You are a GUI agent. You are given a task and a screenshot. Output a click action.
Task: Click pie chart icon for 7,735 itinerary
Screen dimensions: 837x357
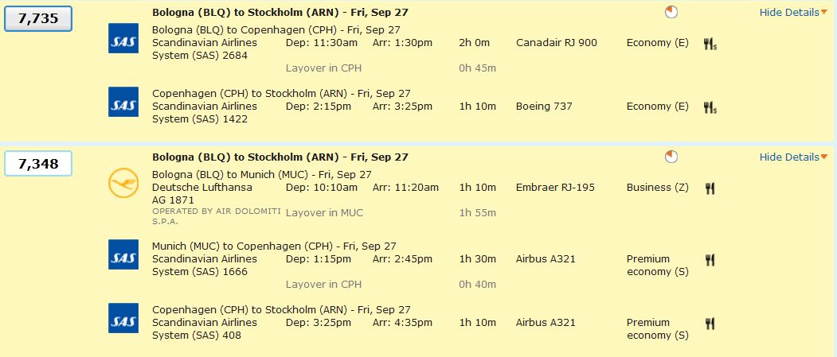click(671, 13)
